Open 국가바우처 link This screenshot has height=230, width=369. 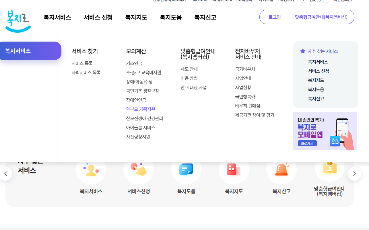click(x=245, y=69)
